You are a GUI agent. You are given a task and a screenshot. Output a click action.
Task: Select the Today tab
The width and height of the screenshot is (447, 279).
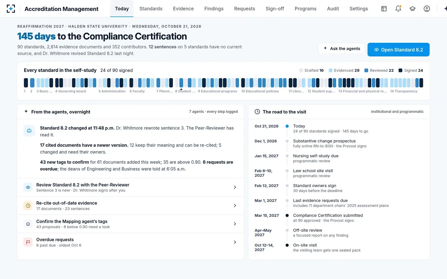[x=122, y=9]
